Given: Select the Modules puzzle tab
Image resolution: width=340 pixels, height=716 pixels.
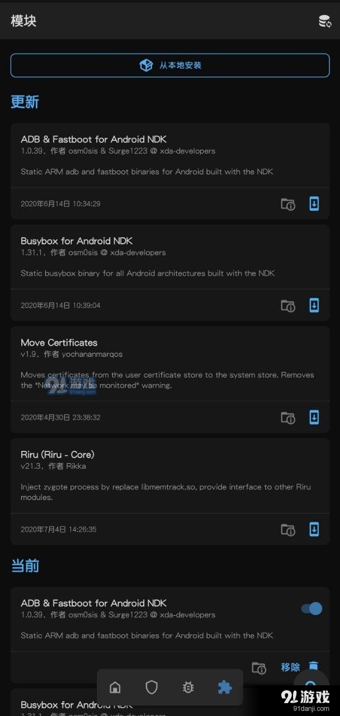Looking at the screenshot, I should tap(224, 687).
